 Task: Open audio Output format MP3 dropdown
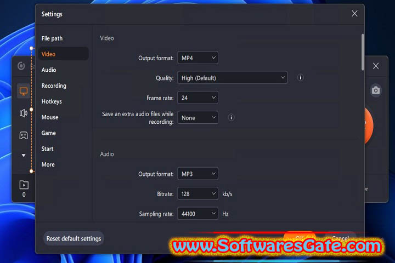198,174
